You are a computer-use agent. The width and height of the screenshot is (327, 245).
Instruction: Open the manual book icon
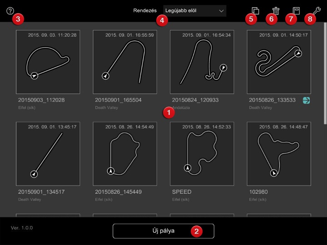[x=296, y=10]
